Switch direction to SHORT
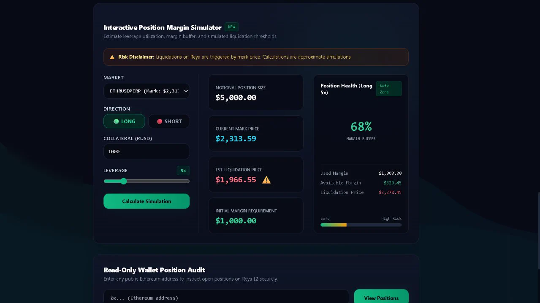 pyautogui.click(x=169, y=121)
